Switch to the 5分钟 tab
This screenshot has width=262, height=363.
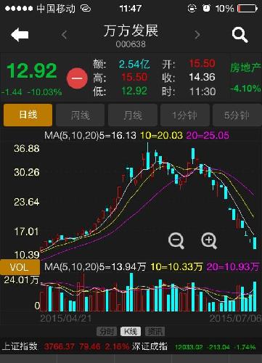click(237, 115)
